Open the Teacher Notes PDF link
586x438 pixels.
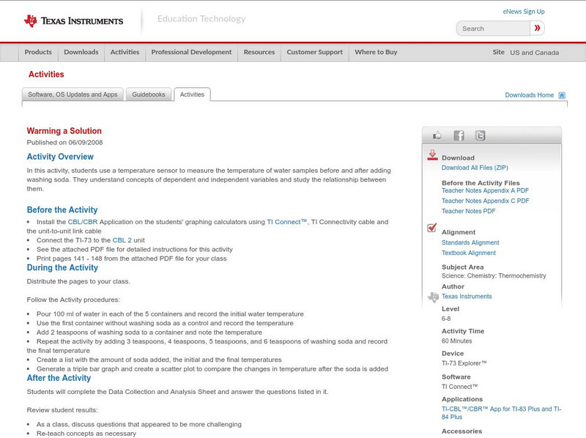[x=468, y=211]
